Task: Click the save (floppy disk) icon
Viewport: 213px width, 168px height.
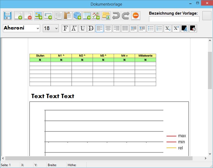Action: pos(8,16)
